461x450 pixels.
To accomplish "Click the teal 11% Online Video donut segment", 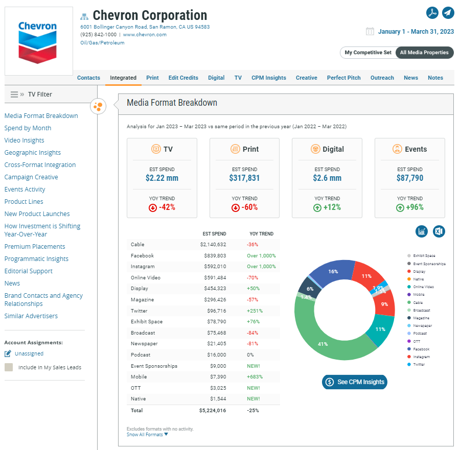I will click(x=380, y=329).
